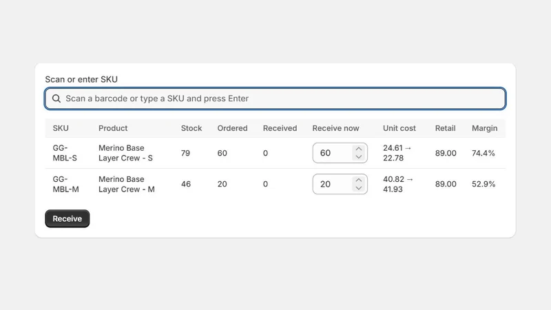
Task: Click ordered value 60 for GG-MBL-S
Action: click(x=222, y=153)
